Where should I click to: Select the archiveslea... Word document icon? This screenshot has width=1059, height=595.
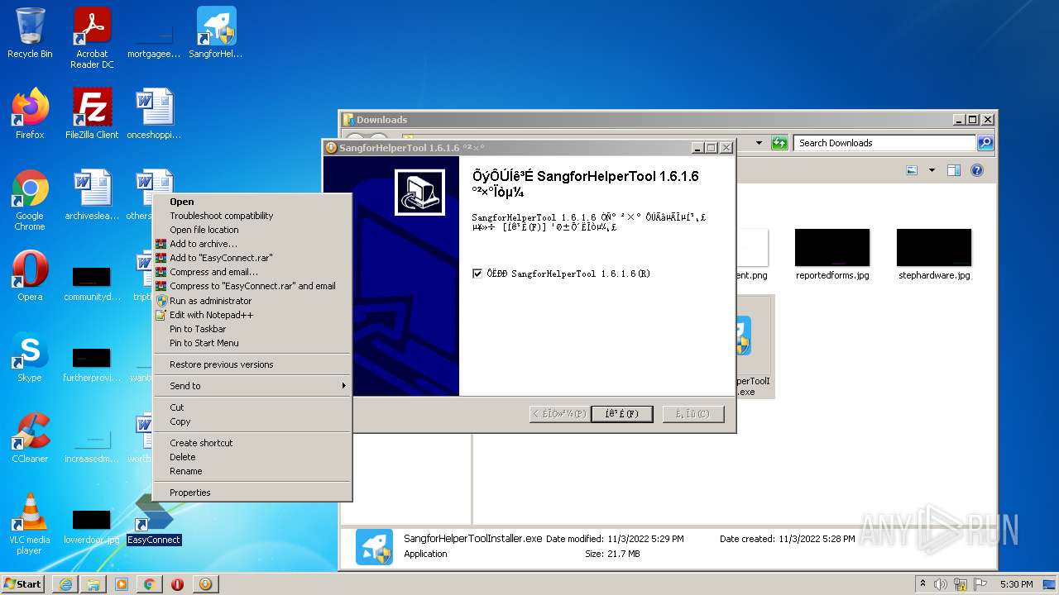[92, 195]
